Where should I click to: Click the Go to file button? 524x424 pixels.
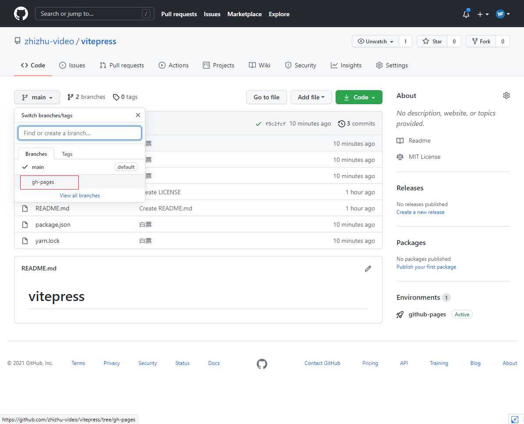coord(266,97)
